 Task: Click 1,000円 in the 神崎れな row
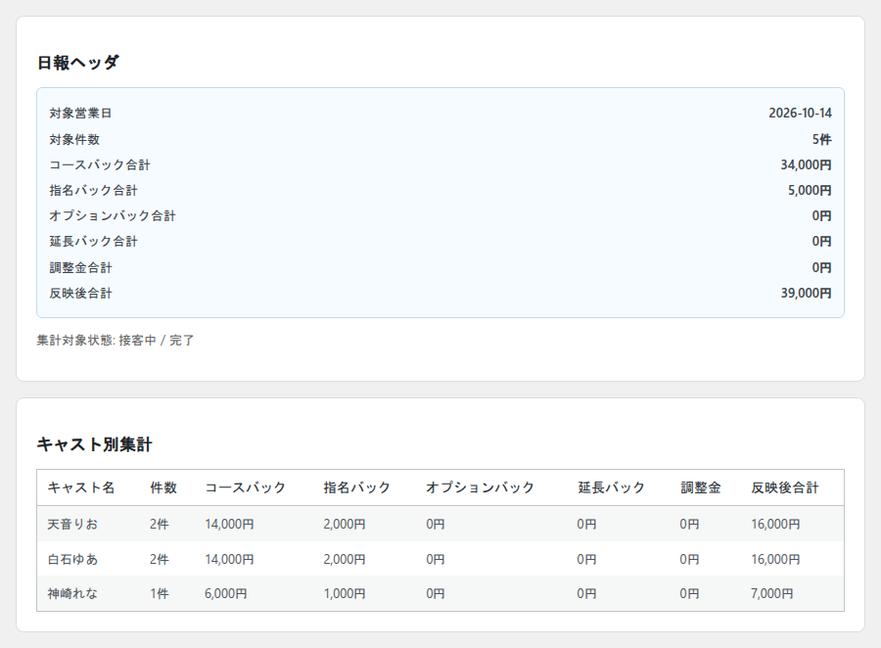tap(345, 593)
